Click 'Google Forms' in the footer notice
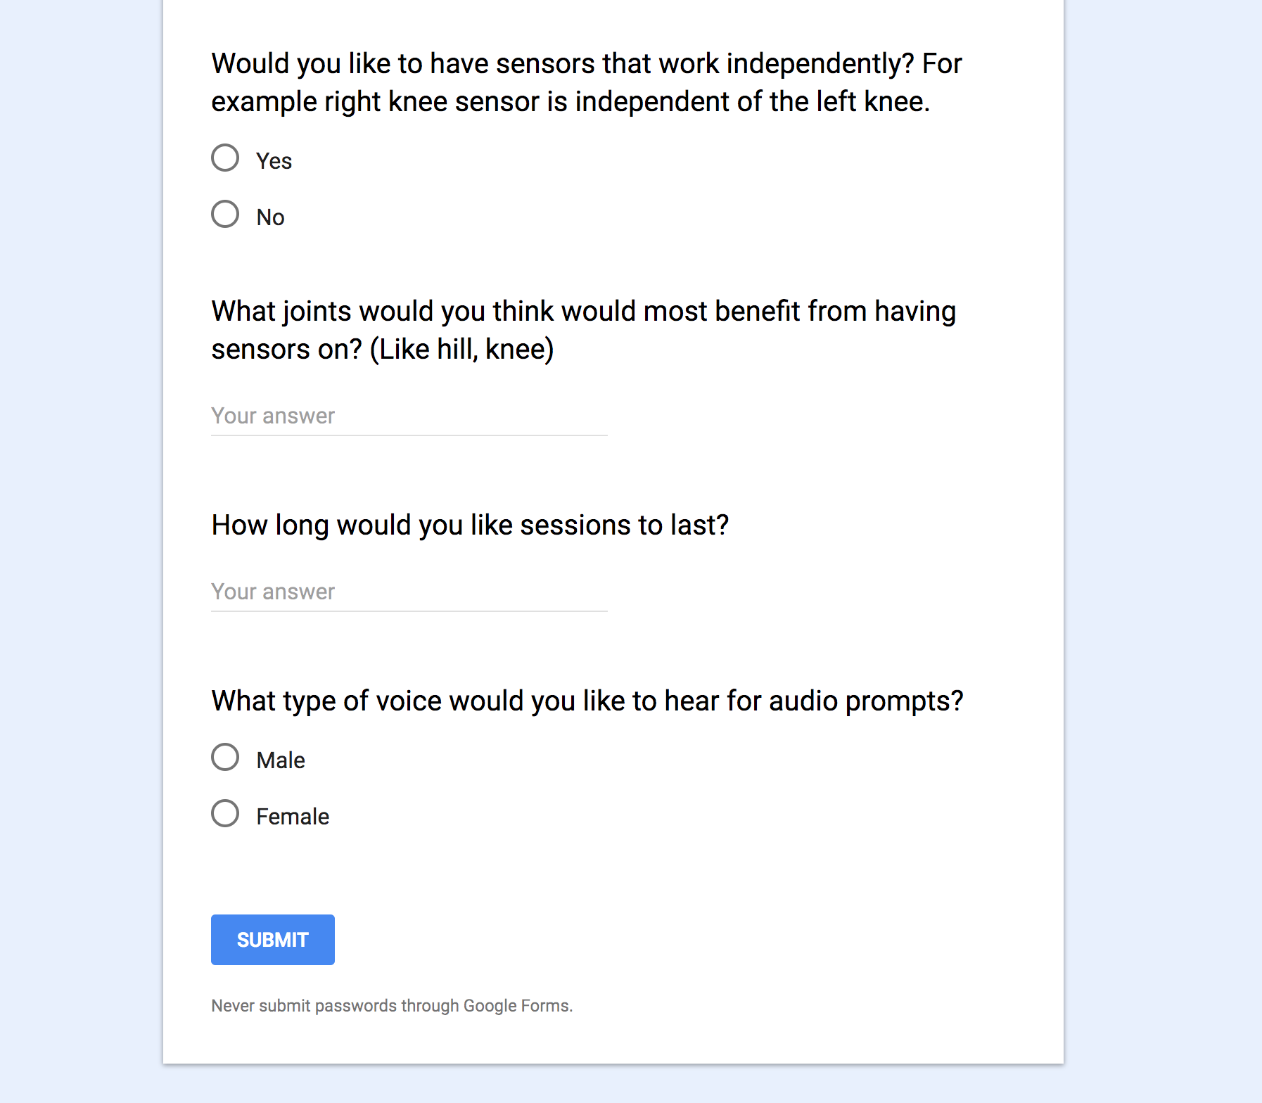 coord(516,1006)
